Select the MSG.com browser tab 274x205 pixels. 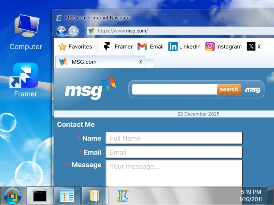100,62
